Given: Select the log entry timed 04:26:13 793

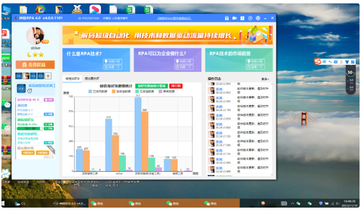Looking at the screenshot, I should coord(239,108).
